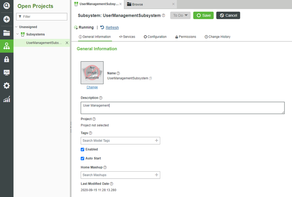292x197 pixels.
Task: Enable the Enabled checkbox
Action: 82,149
